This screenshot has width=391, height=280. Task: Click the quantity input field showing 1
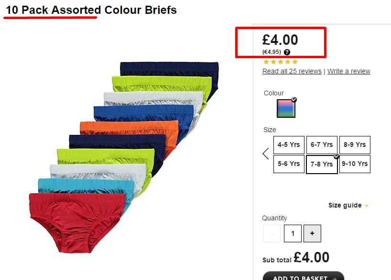tap(293, 233)
